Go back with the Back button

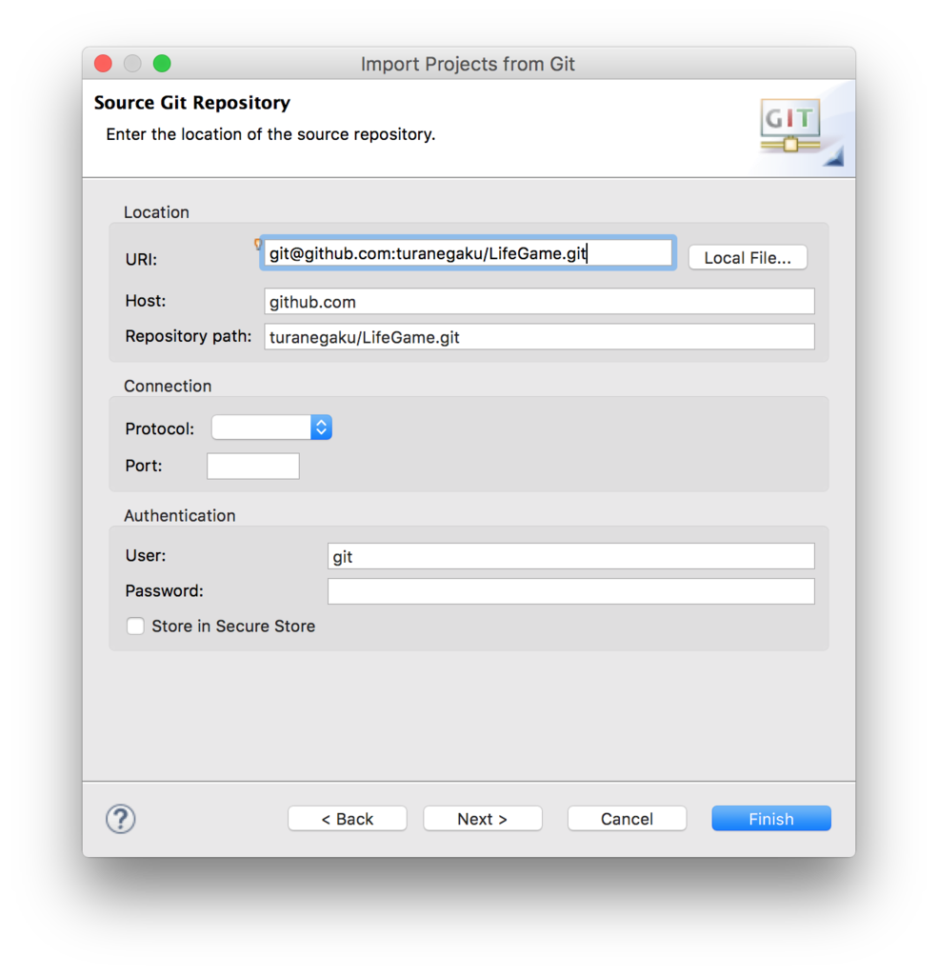[347, 818]
